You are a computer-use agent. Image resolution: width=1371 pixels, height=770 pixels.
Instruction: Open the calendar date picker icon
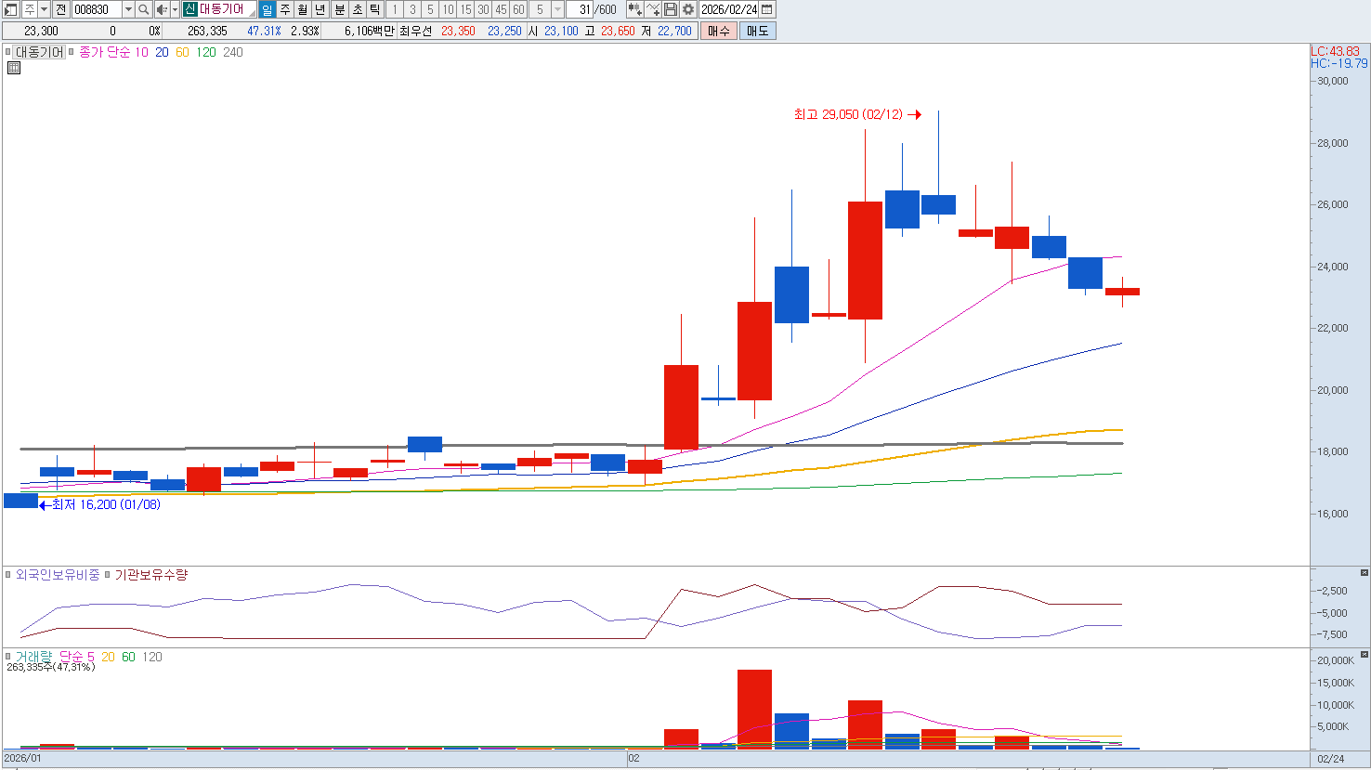click(x=767, y=9)
